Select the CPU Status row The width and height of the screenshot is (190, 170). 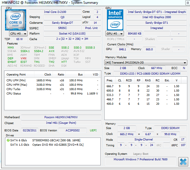53,94
